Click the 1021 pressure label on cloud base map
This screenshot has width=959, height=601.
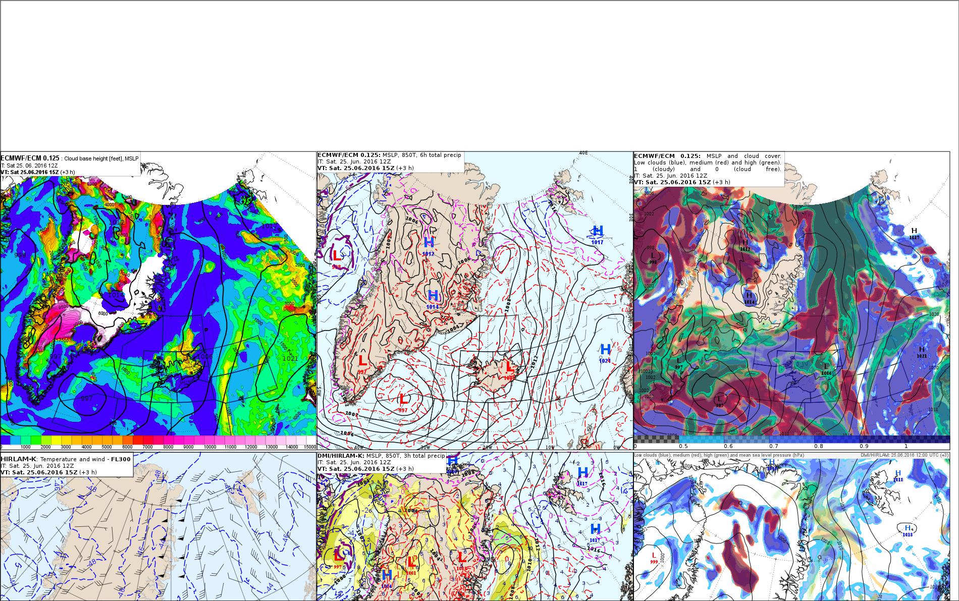[290, 358]
